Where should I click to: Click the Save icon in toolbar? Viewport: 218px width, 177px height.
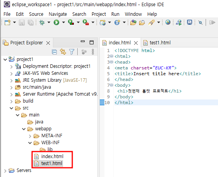[22, 22]
